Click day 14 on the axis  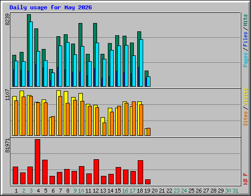110,191
